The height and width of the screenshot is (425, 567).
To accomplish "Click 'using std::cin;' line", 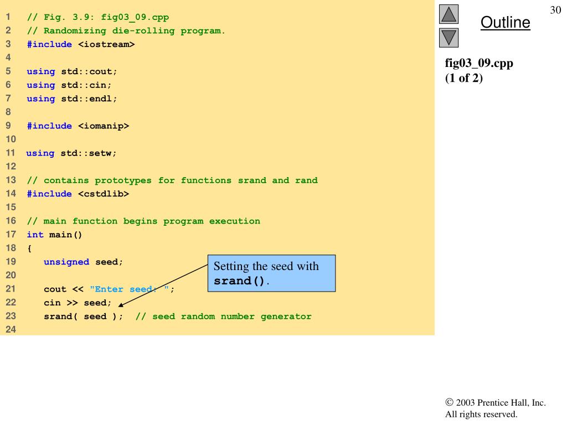I will [69, 85].
